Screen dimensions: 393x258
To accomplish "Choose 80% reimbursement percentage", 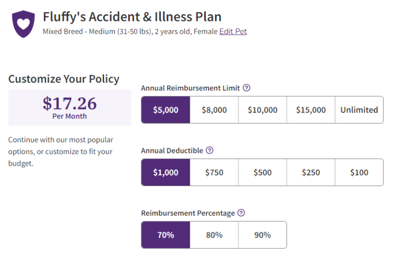I will pos(214,235).
